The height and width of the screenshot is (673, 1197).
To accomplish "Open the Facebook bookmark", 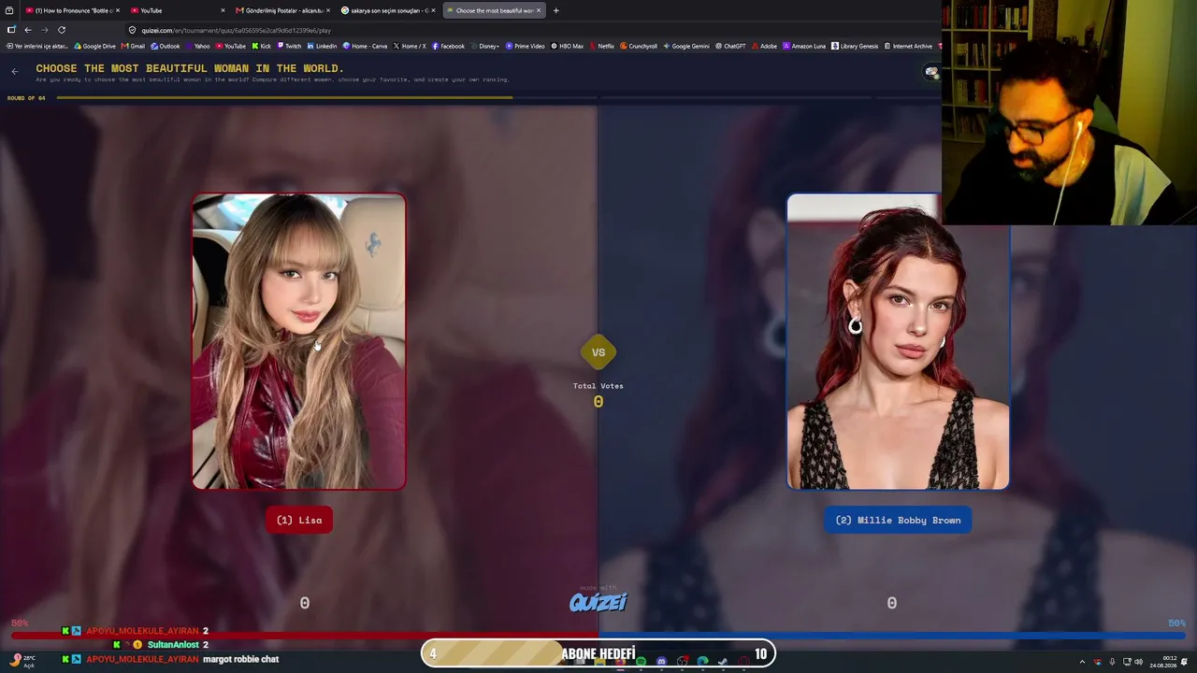I will [x=449, y=46].
